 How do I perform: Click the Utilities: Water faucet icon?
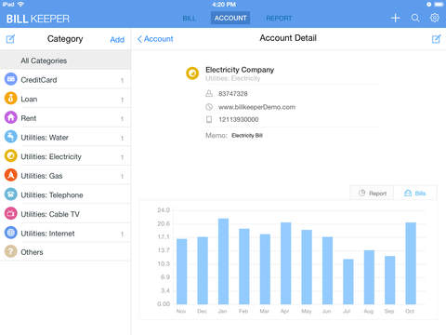(x=11, y=137)
